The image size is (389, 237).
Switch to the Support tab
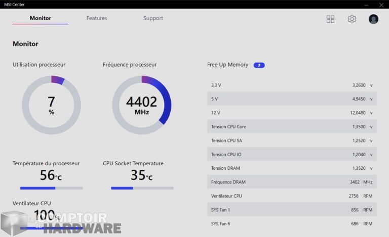pos(153,18)
